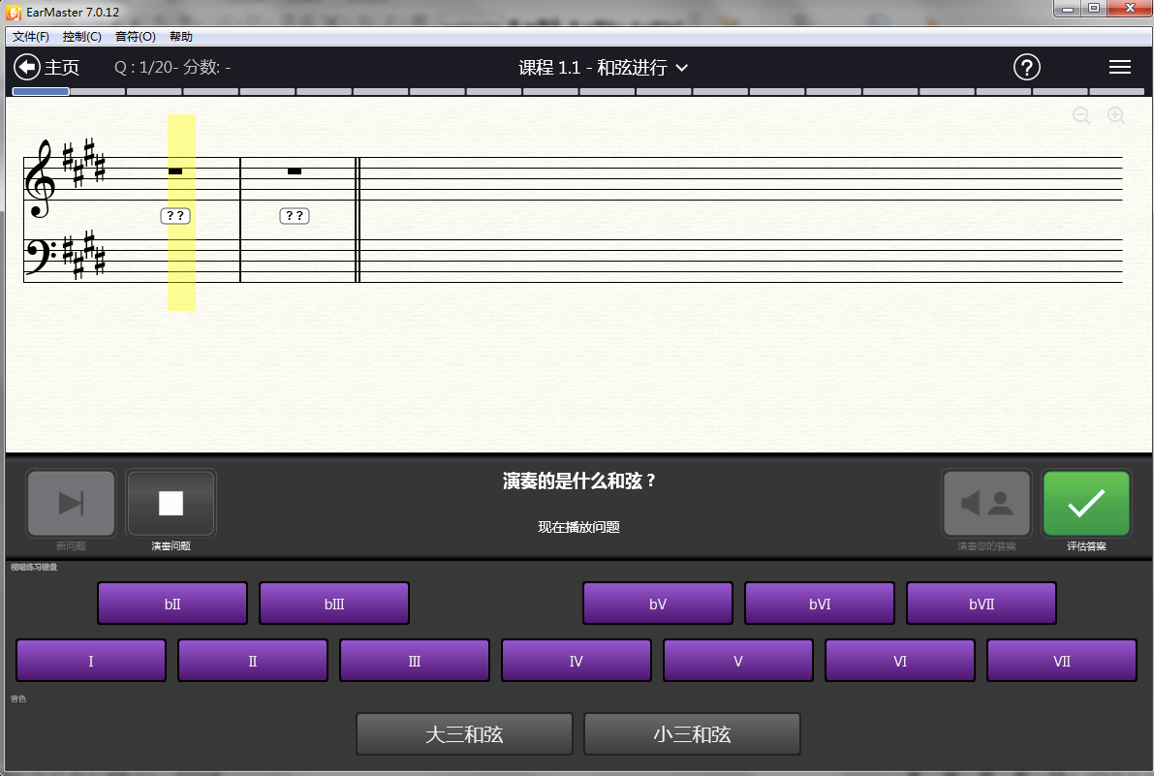The image size is (1154, 776).
Task: Expand the 课程 1.1 和弦进行 dropdown
Action: pyautogui.click(x=681, y=68)
